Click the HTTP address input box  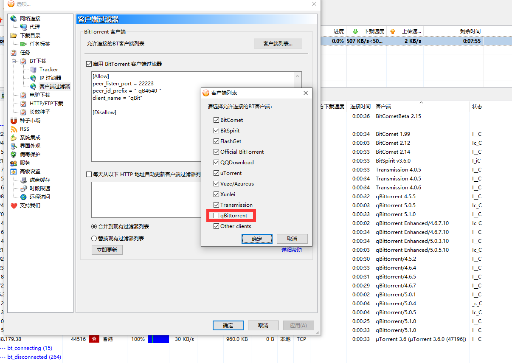(x=146, y=200)
